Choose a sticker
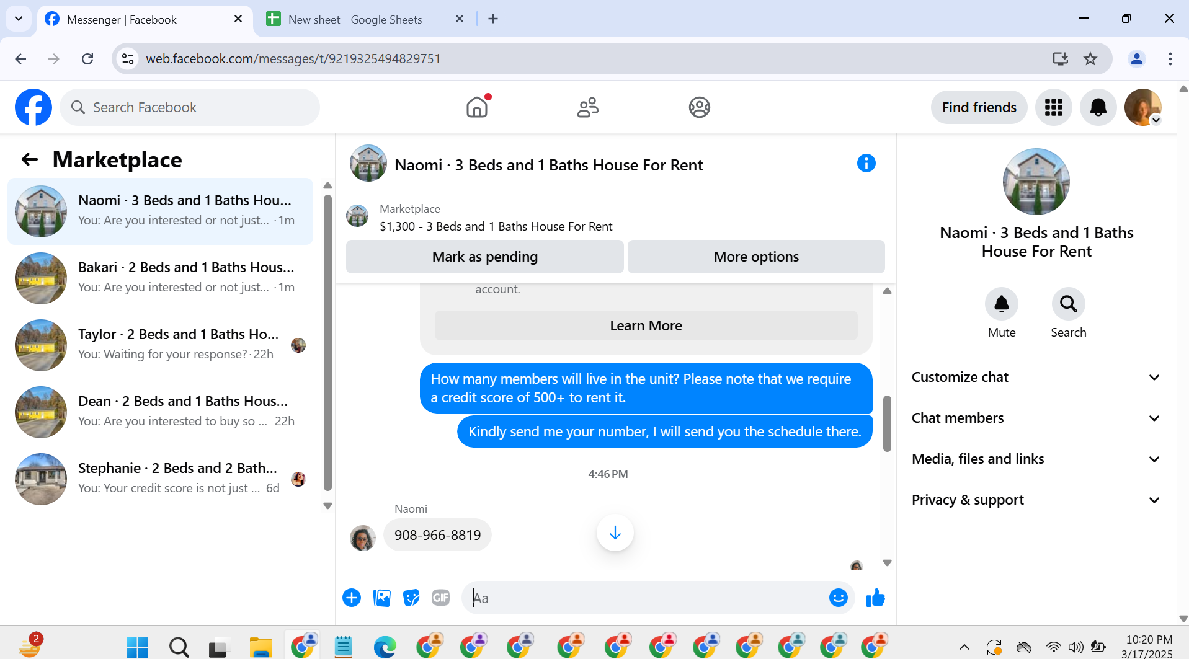 click(411, 598)
